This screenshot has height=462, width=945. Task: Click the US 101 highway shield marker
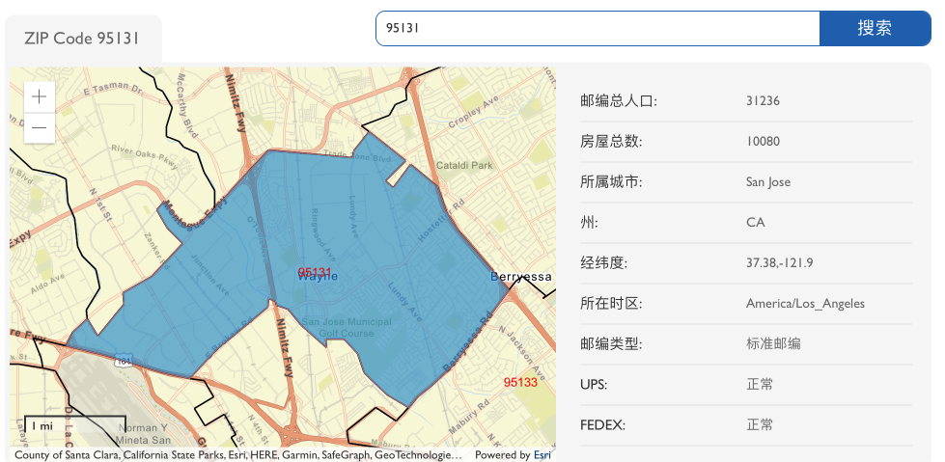pos(124,360)
